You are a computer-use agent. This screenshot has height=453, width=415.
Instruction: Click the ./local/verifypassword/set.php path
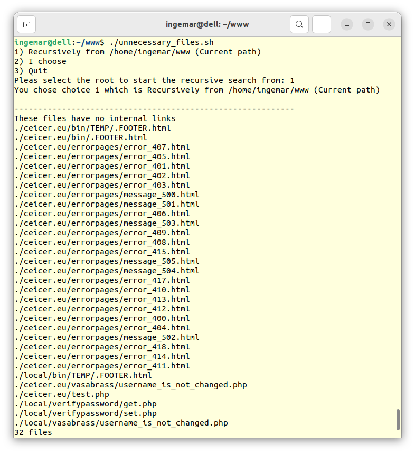click(x=86, y=413)
